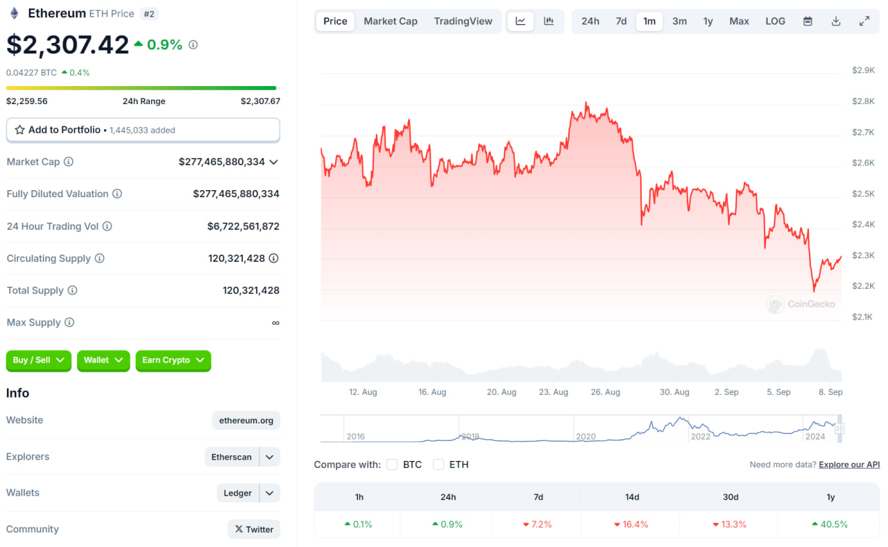Open info icon beside 120,321,428 circulating value
Screen dimensions: 888x547
pyautogui.click(x=274, y=258)
